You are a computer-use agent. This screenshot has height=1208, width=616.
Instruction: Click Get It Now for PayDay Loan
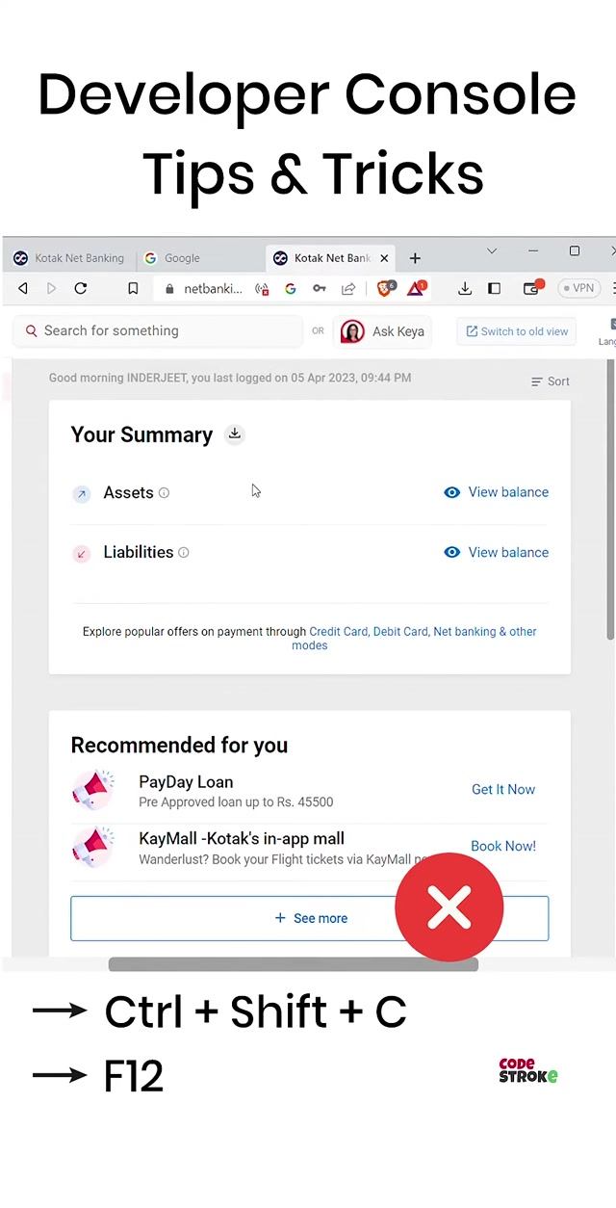[502, 789]
